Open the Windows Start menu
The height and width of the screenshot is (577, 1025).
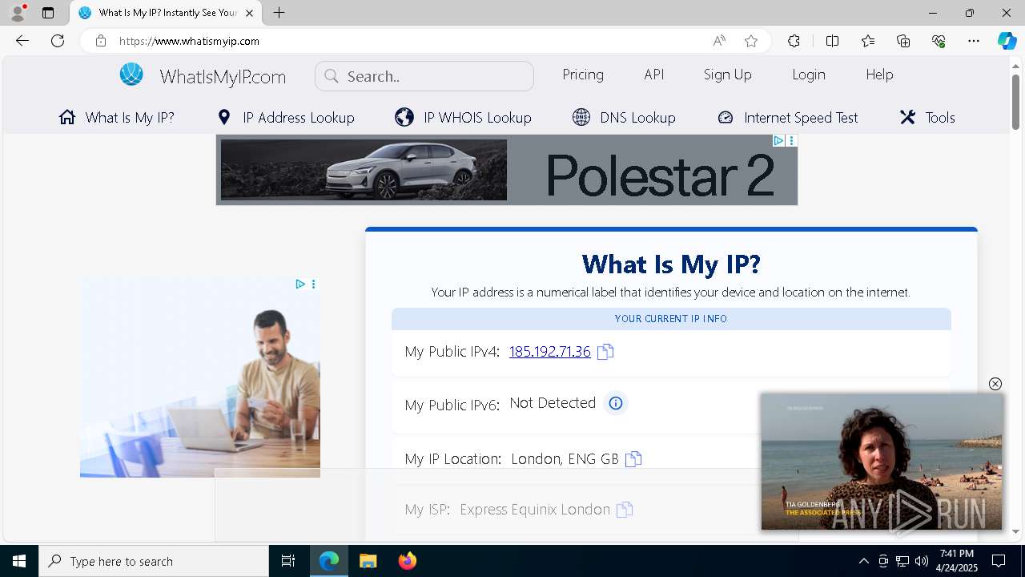point(19,561)
